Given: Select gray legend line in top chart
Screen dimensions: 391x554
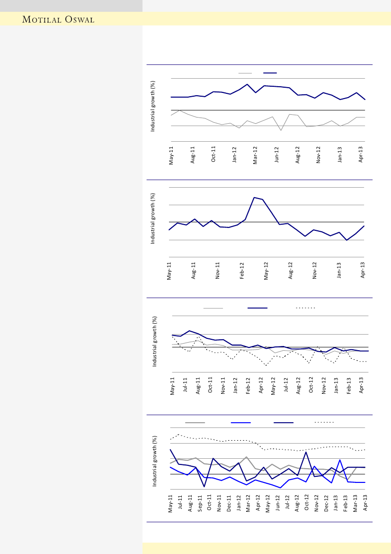Looking at the screenshot, I should 245,73.
